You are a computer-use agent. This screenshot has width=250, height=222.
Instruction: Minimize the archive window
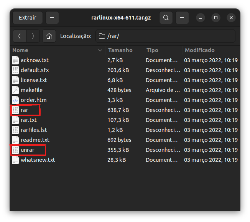(201, 18)
